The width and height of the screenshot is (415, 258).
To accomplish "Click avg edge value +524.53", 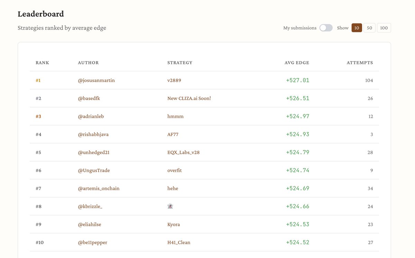I will 298,224.
